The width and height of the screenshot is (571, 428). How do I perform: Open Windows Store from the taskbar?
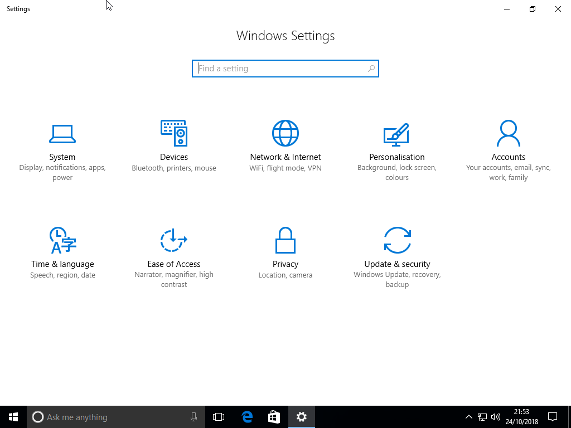(x=274, y=417)
